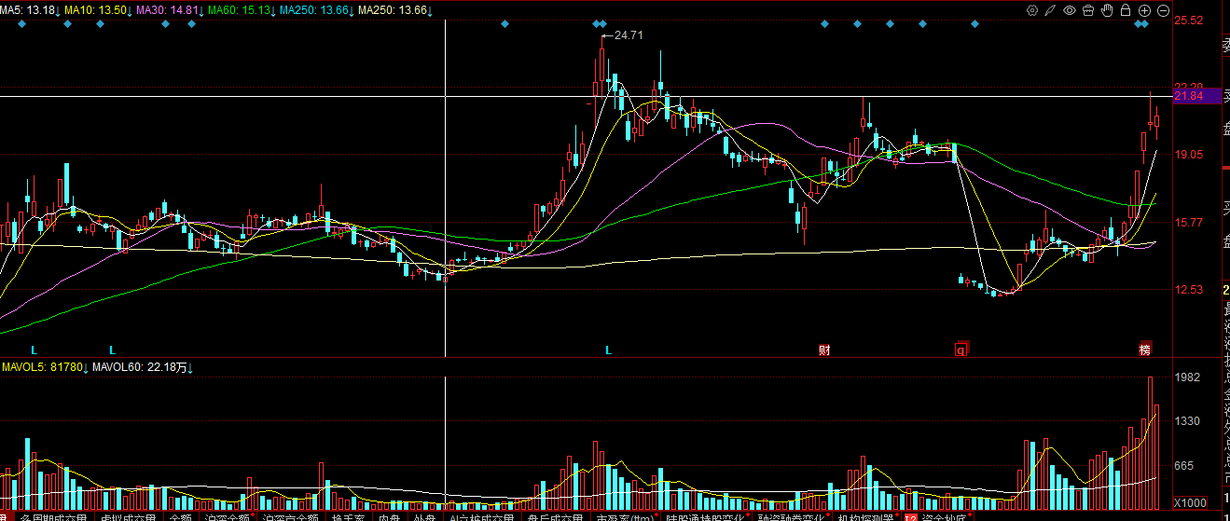The image size is (1230, 521).
Task: Switch to the 换手率 indicator tab
Action: point(351,516)
